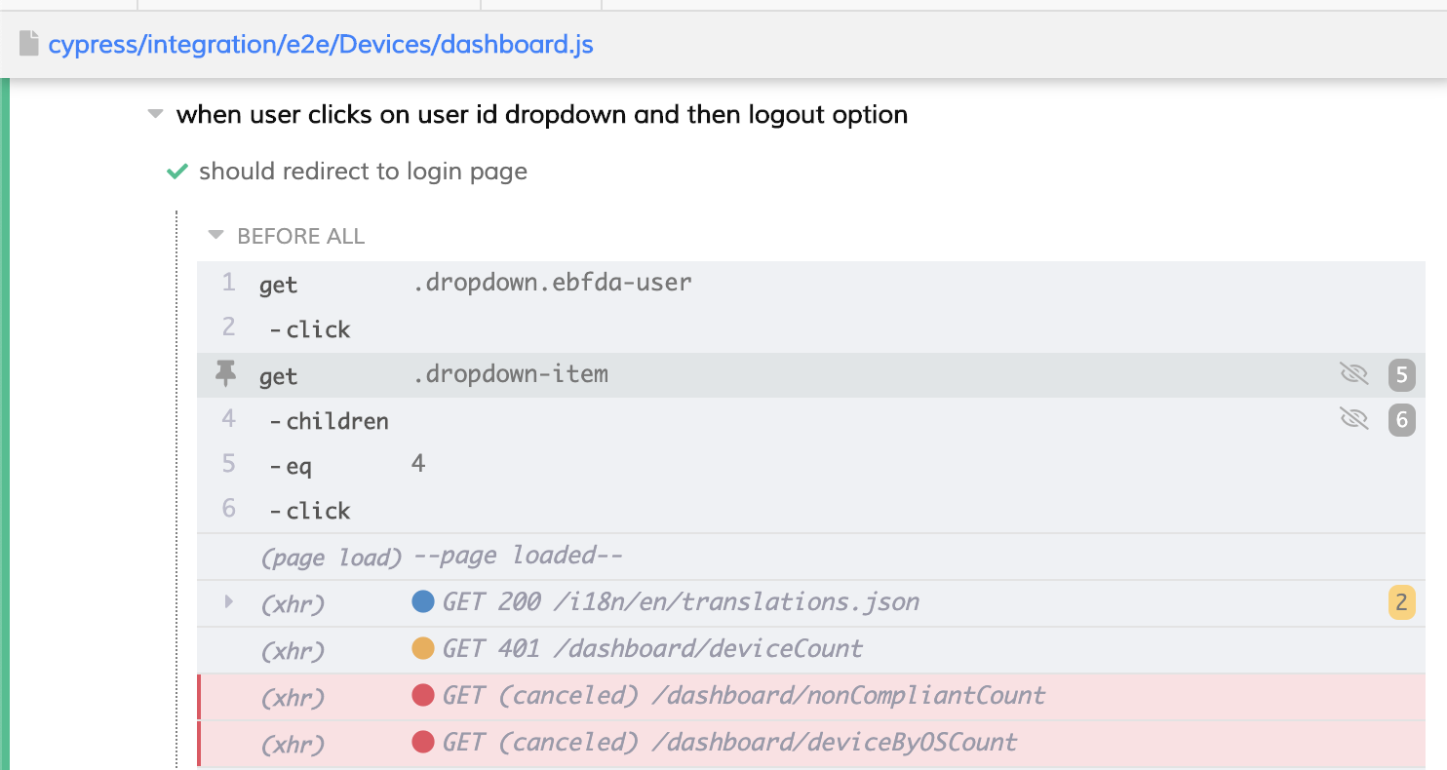Toggle the crossed-eye icon on get .dropdown-item

[x=1353, y=373]
